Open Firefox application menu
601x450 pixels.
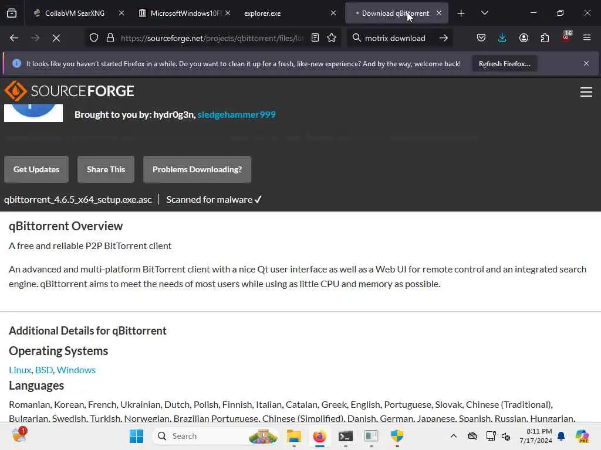tap(587, 38)
